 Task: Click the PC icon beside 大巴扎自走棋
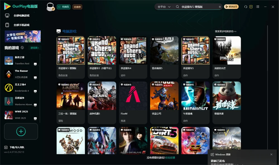(35, 78)
